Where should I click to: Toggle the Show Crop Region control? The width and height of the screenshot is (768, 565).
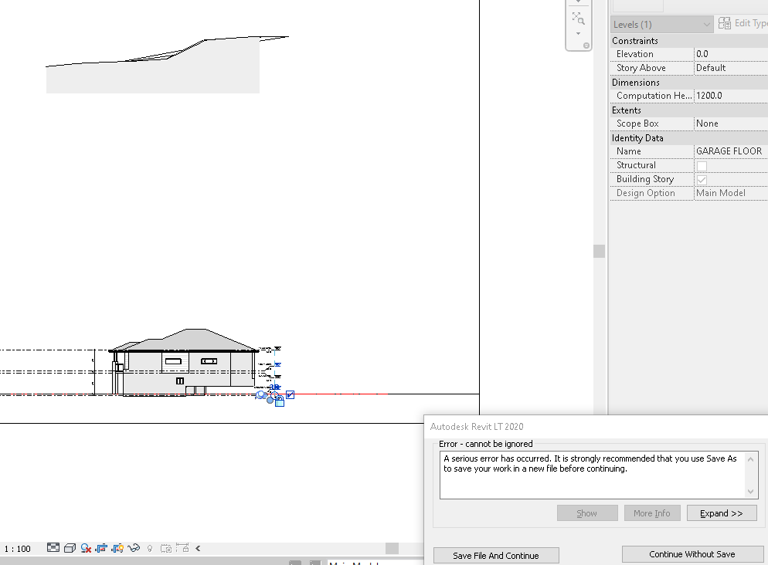pos(117,548)
